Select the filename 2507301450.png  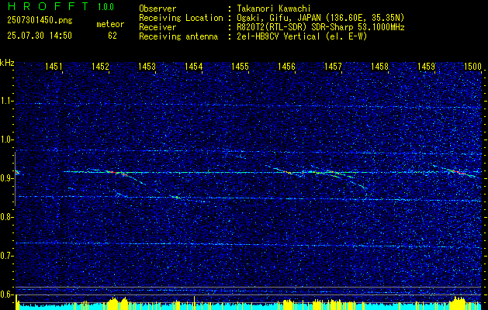40,21
